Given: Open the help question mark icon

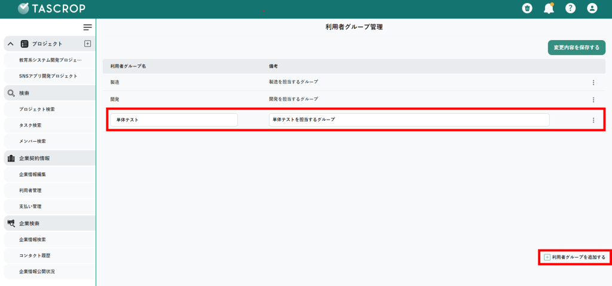Looking at the screenshot, I should click(x=570, y=8).
